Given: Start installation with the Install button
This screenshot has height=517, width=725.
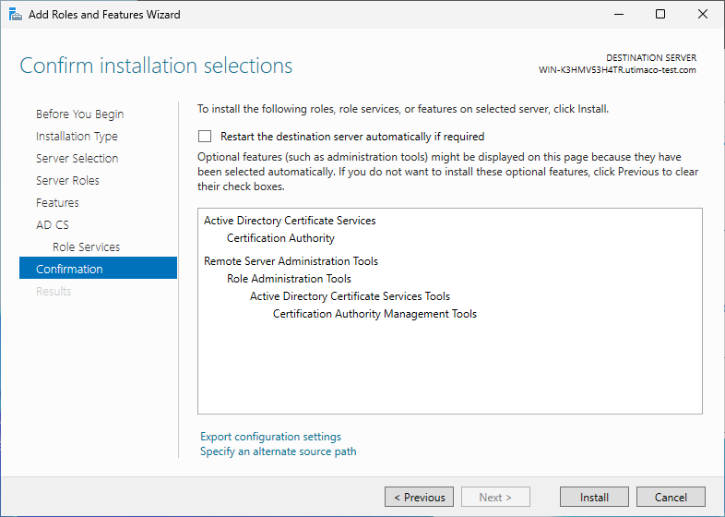Looking at the screenshot, I should (594, 497).
